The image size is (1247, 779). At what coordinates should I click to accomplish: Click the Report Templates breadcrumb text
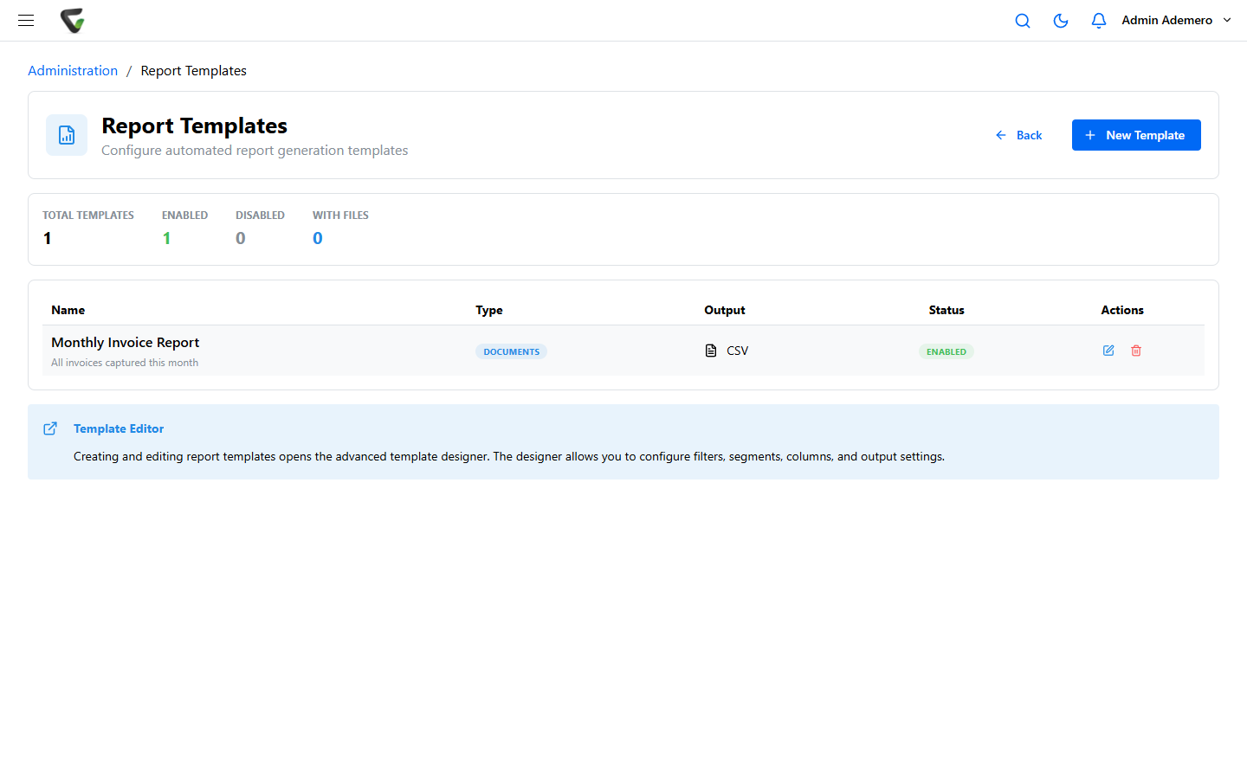tap(194, 71)
